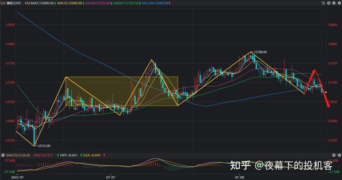Image resolution: width=342 pixels, height=180 pixels.
Task: Zoom in with the plus circle icon
Action: 329,3
